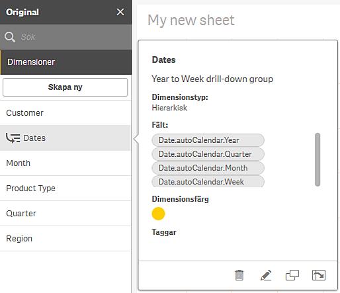Click the Date.autoCalendar.Year field chip

coord(208,140)
